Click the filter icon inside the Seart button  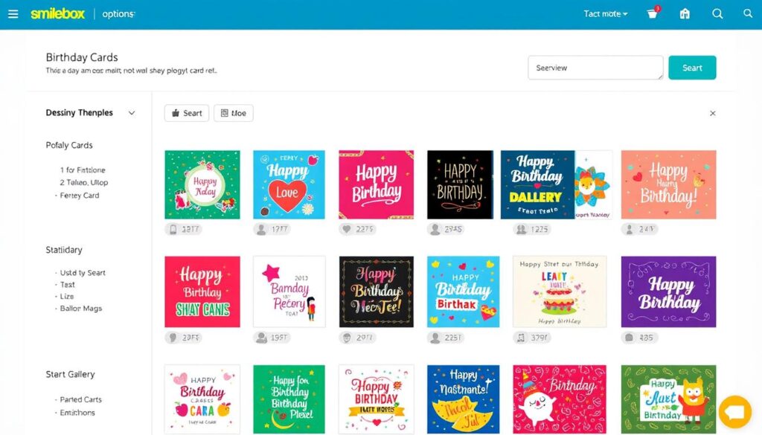pos(176,113)
